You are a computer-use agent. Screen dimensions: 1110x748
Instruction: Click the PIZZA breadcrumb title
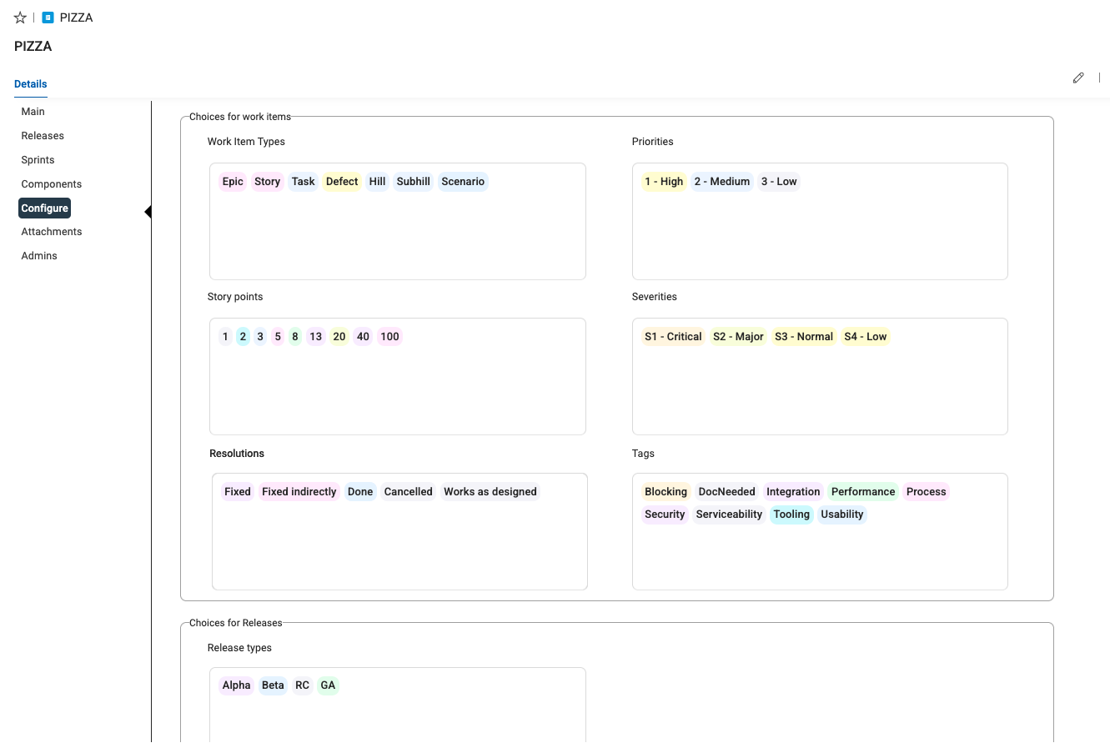[x=76, y=18]
